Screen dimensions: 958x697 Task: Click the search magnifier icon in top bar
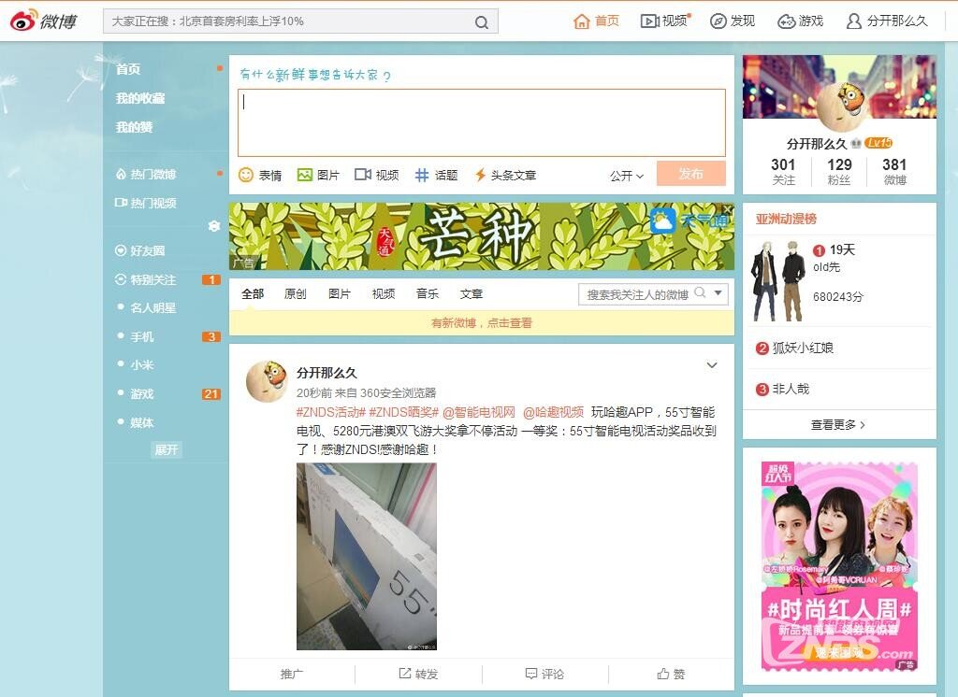(x=482, y=22)
